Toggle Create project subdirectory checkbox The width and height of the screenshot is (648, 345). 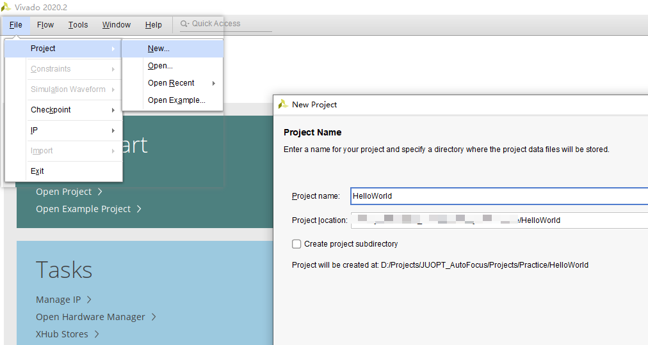tap(296, 244)
